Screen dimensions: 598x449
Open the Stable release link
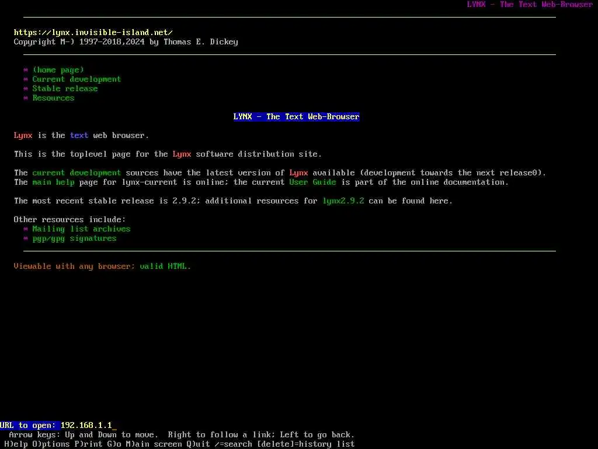point(65,89)
